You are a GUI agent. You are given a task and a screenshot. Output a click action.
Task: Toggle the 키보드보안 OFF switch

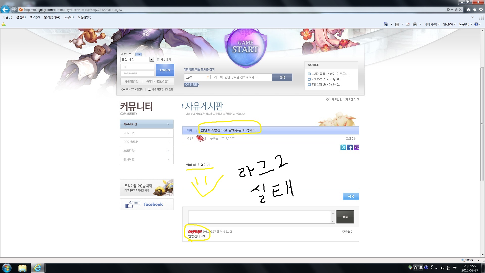(x=138, y=54)
